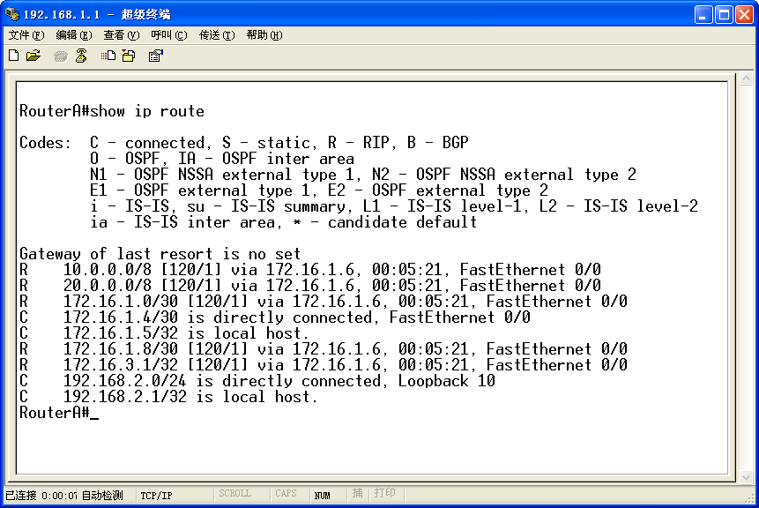Click the 'O - OSPF, IA' legend line

pos(222,159)
